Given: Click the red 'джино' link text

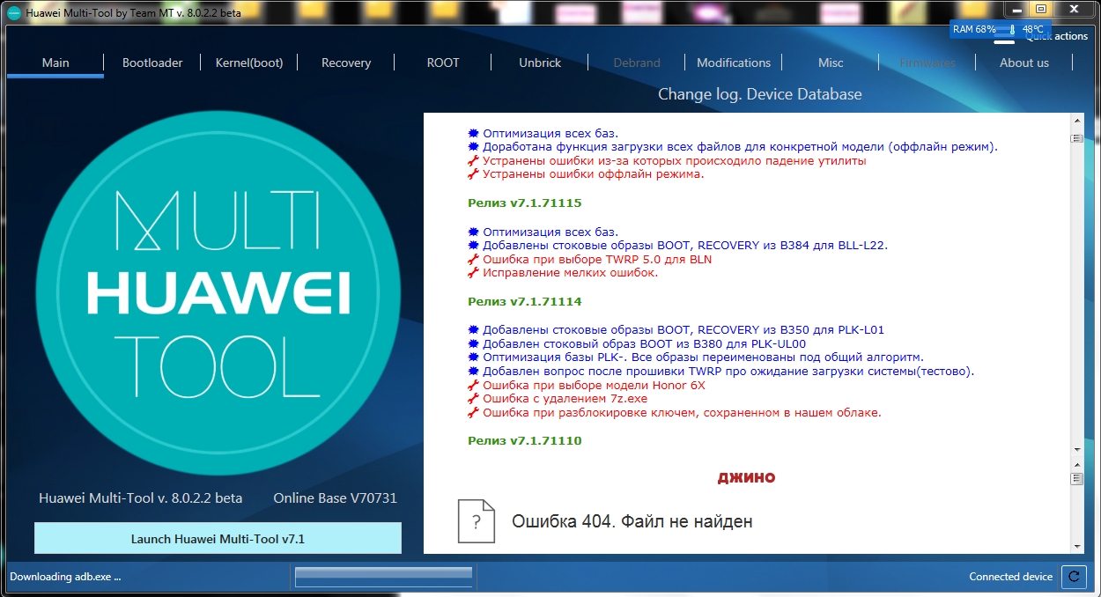Looking at the screenshot, I should pos(746,477).
